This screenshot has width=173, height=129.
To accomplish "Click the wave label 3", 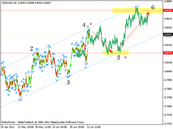I will (x=68, y=83).
